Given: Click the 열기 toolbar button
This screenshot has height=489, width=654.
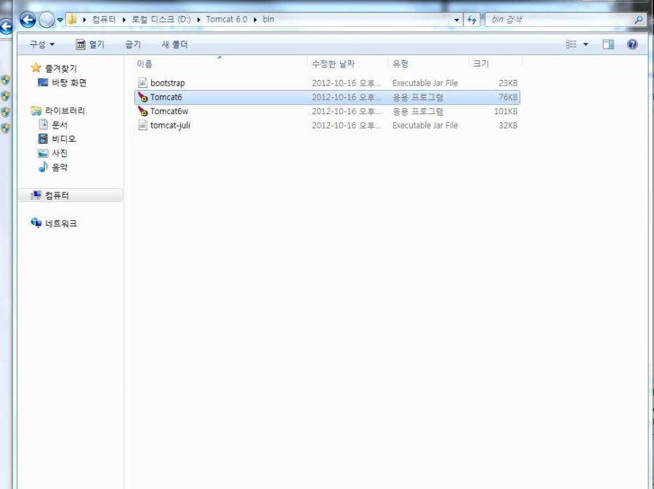Looking at the screenshot, I should pos(90,44).
